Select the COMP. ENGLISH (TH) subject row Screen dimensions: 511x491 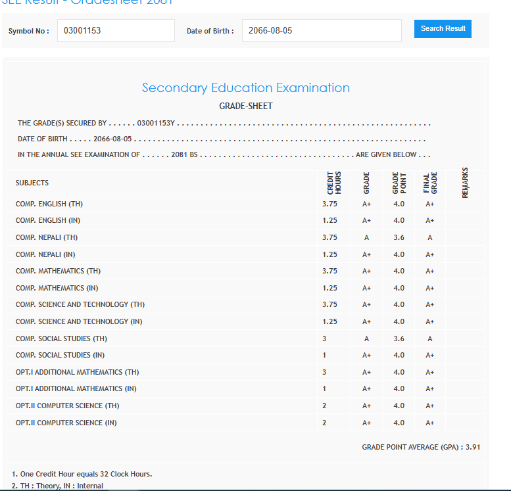[x=49, y=204]
